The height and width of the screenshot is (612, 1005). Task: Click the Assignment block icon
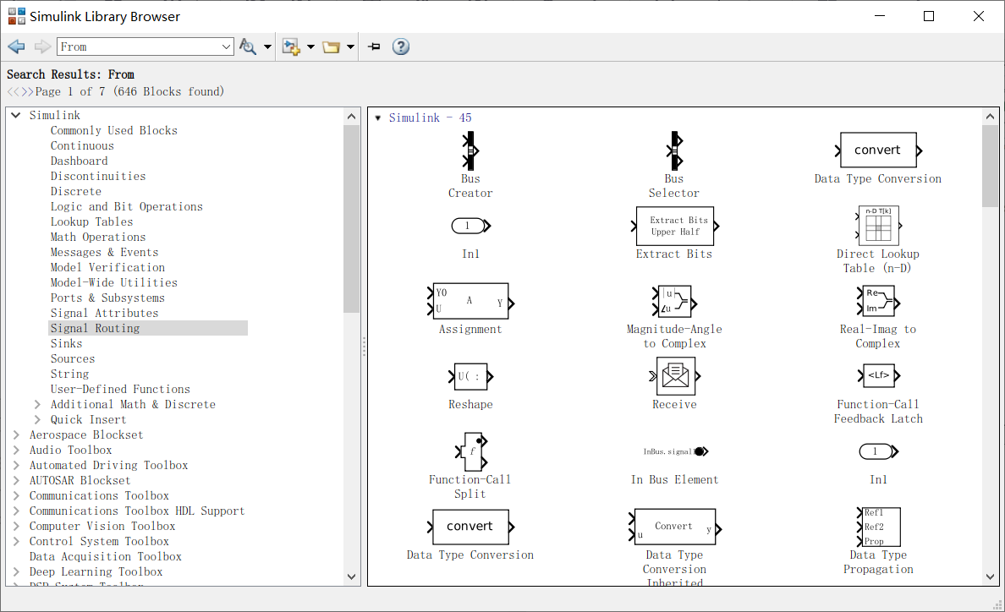point(470,301)
